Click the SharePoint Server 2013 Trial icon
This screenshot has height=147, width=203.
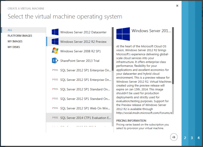(x=55, y=61)
